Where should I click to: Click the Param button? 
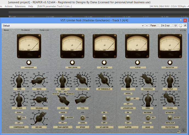point(153,25)
